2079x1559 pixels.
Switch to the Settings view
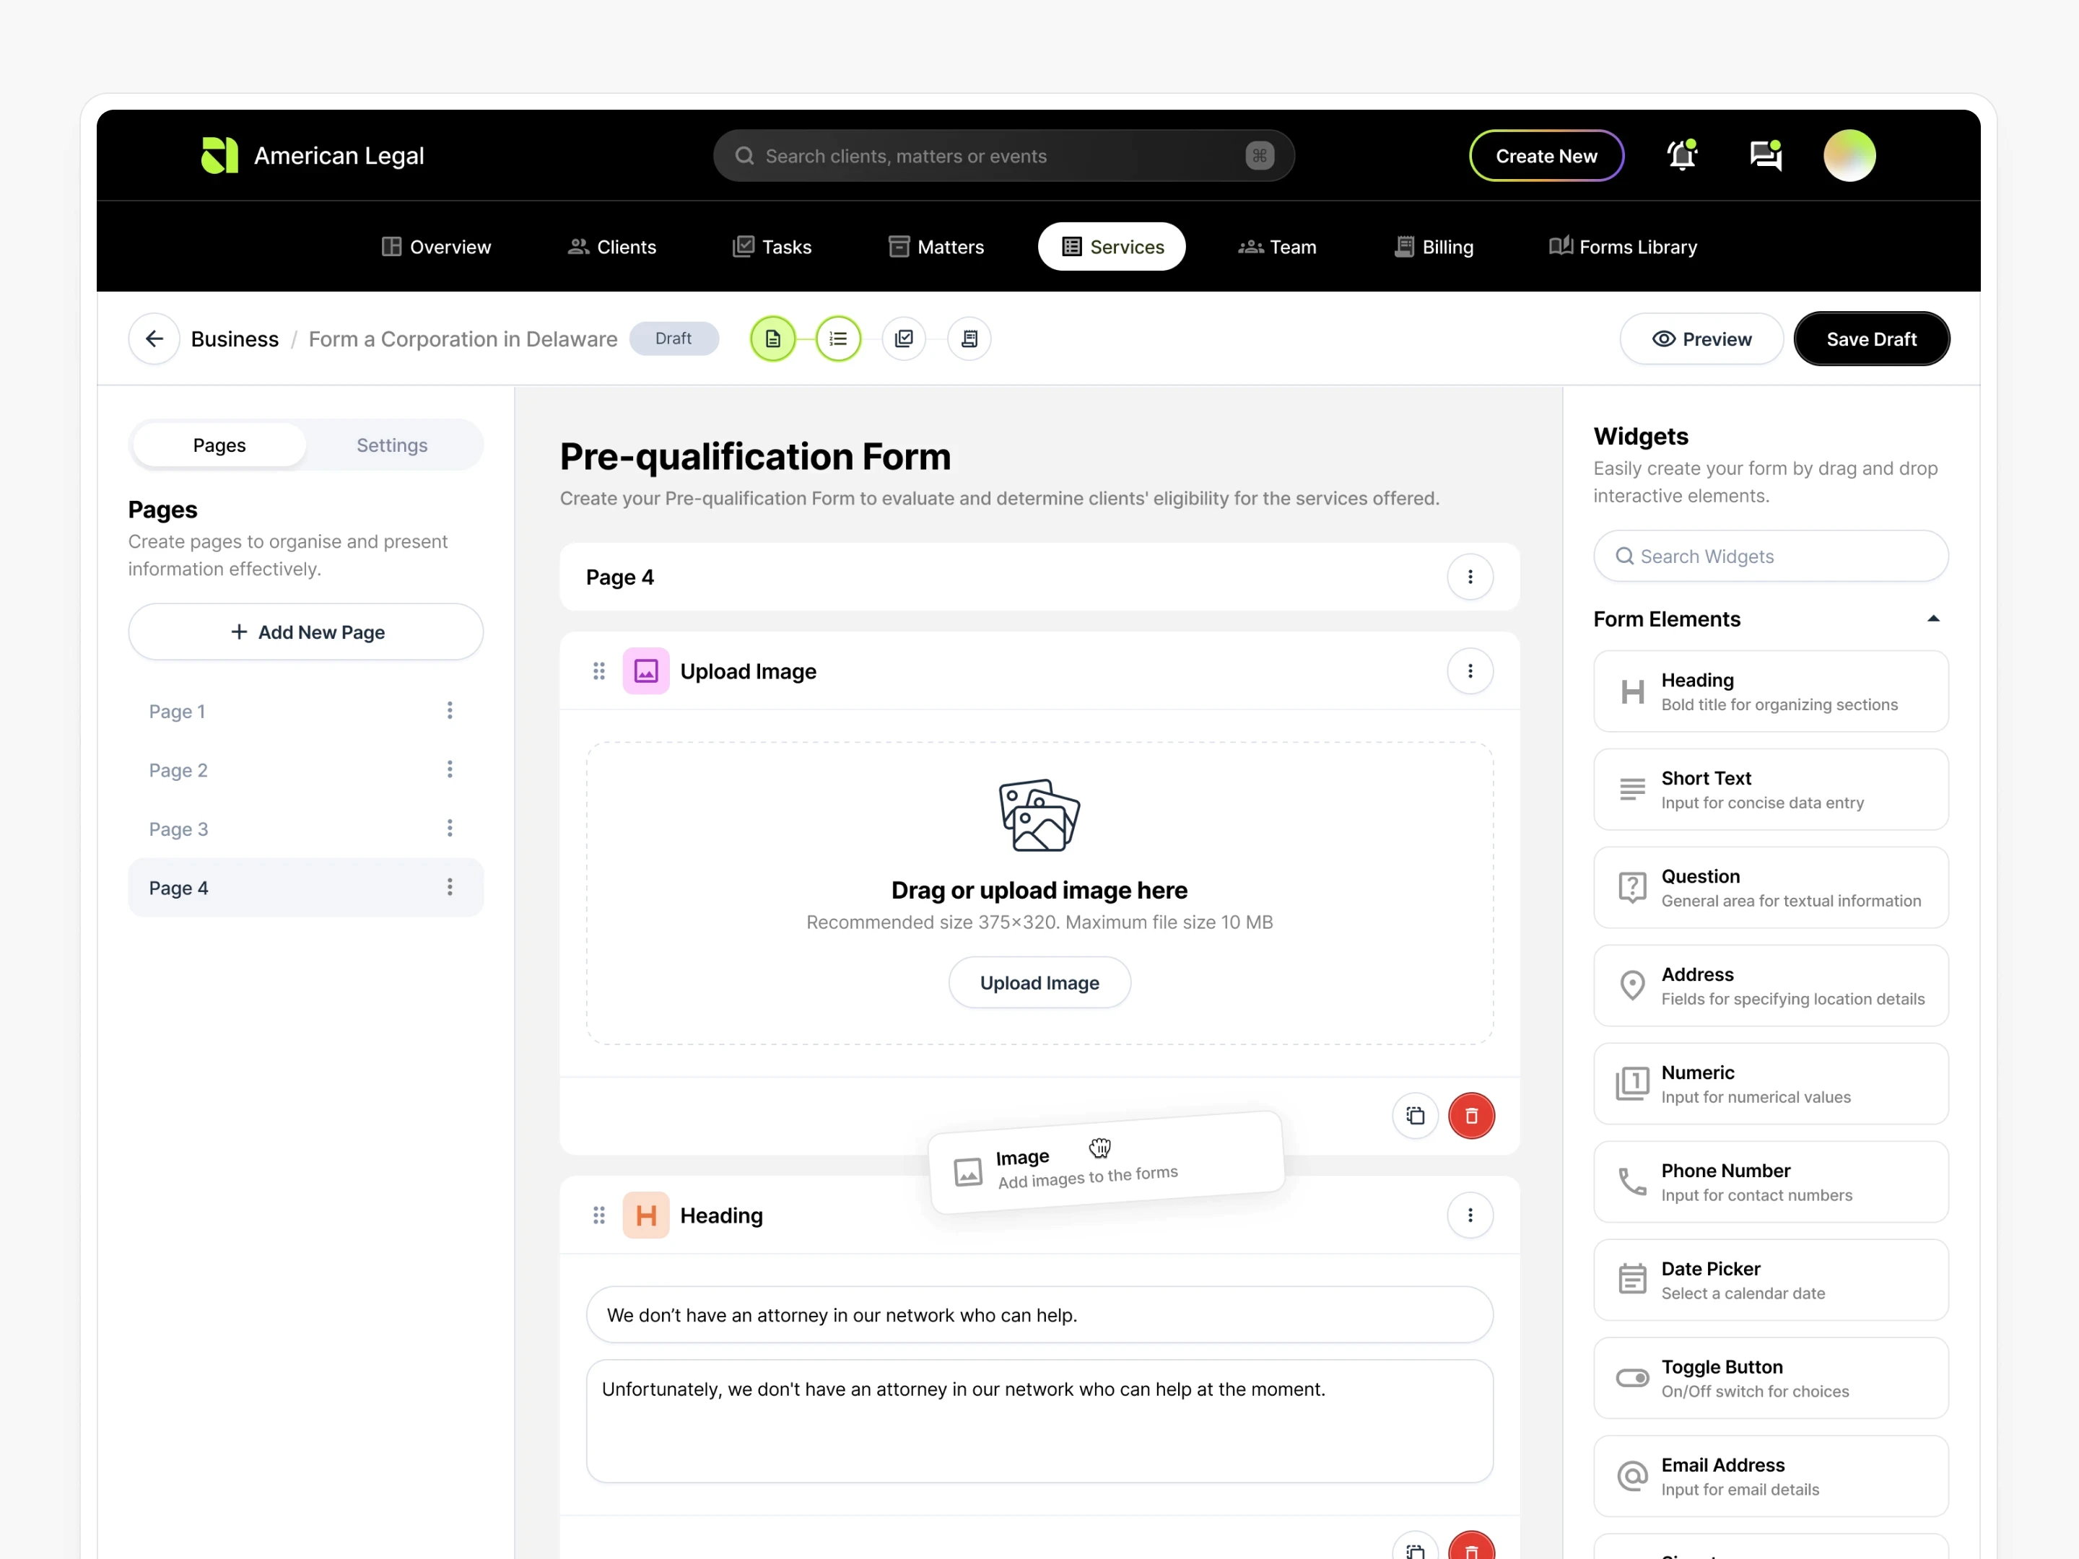392,445
